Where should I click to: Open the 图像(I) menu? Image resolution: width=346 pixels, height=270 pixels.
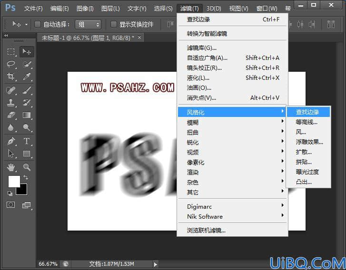pyautogui.click(x=85, y=9)
